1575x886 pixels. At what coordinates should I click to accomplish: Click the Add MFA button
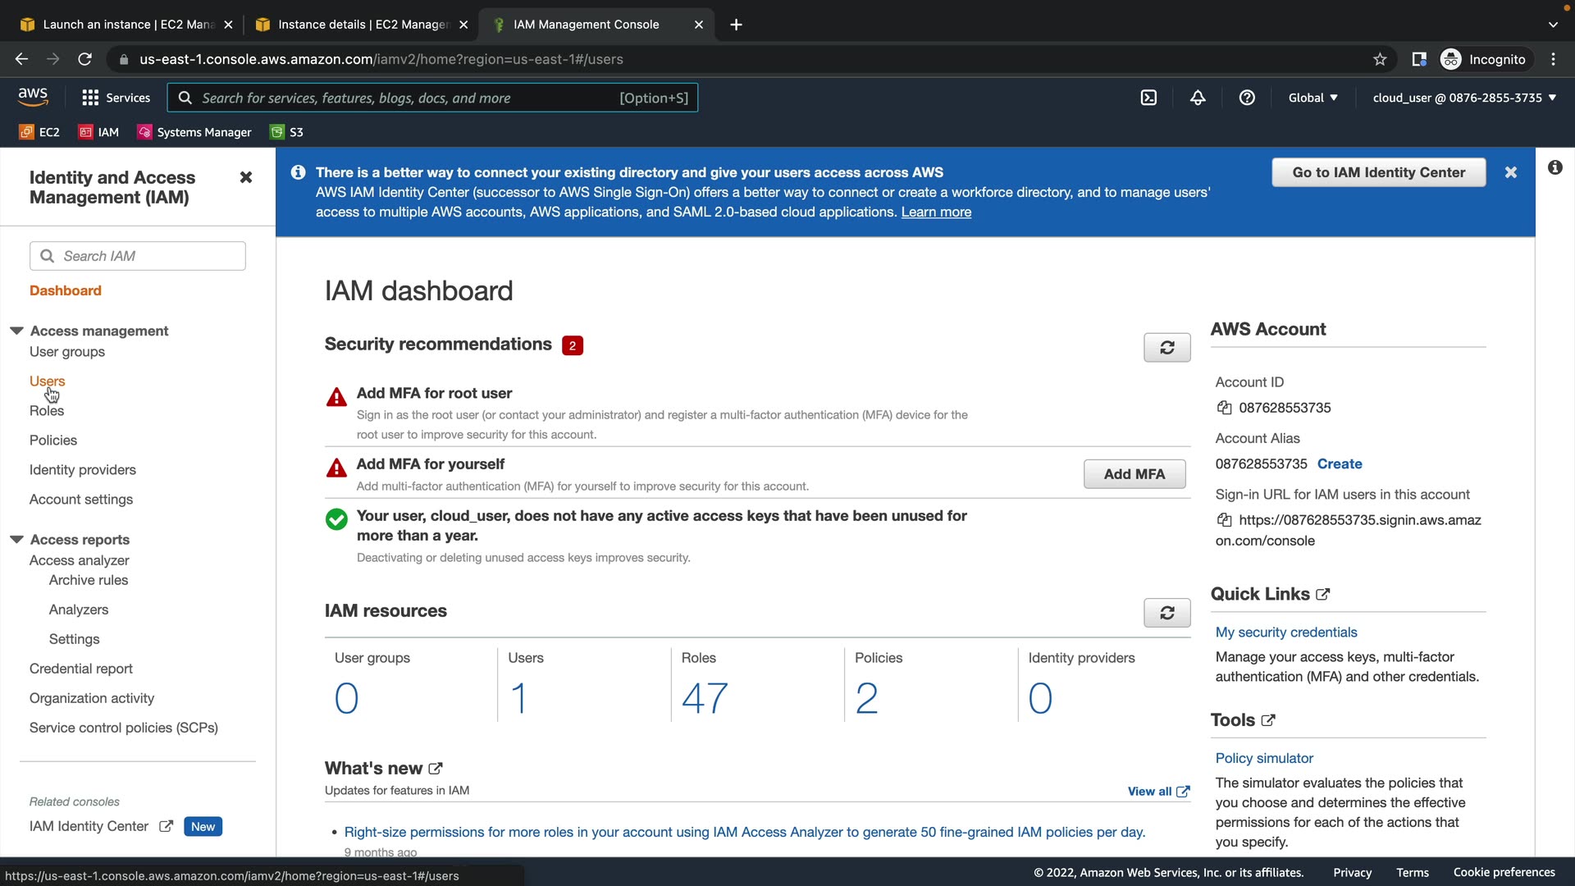[x=1134, y=474]
